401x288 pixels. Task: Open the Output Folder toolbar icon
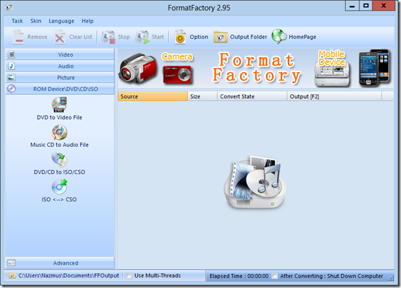point(221,37)
